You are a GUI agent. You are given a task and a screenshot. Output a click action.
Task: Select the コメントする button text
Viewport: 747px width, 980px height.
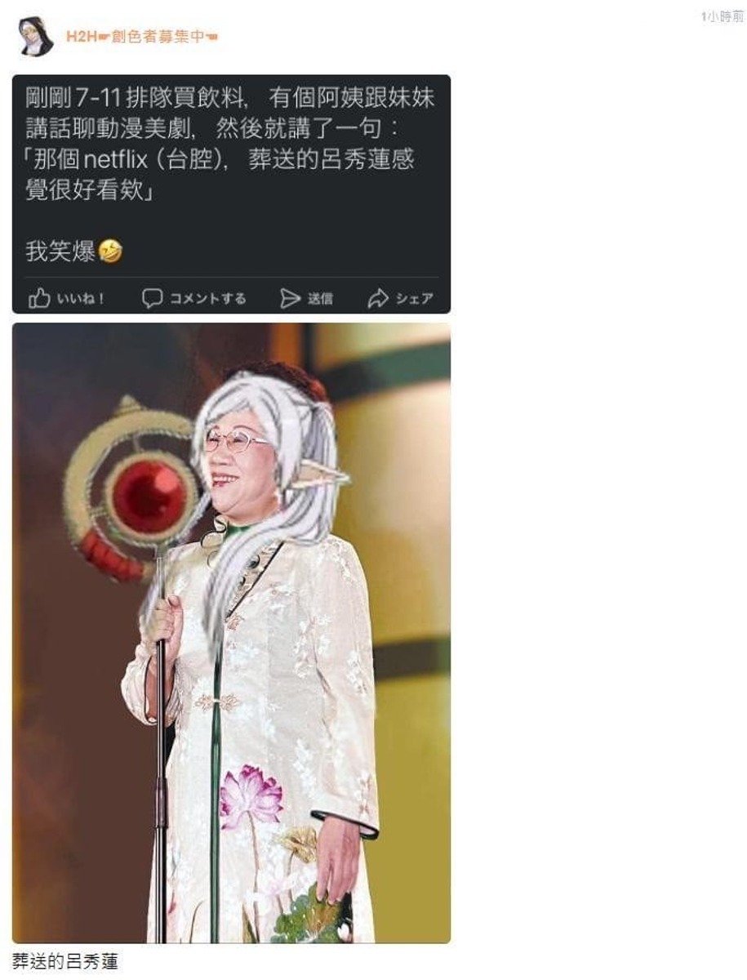click(x=207, y=299)
